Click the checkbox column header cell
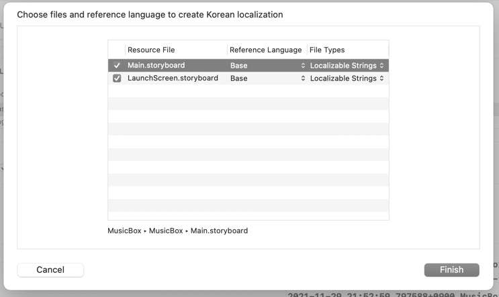499x297 pixels. pyautogui.click(x=117, y=50)
